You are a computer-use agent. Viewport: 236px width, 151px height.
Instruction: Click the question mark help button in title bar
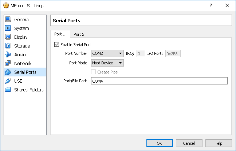211,6
